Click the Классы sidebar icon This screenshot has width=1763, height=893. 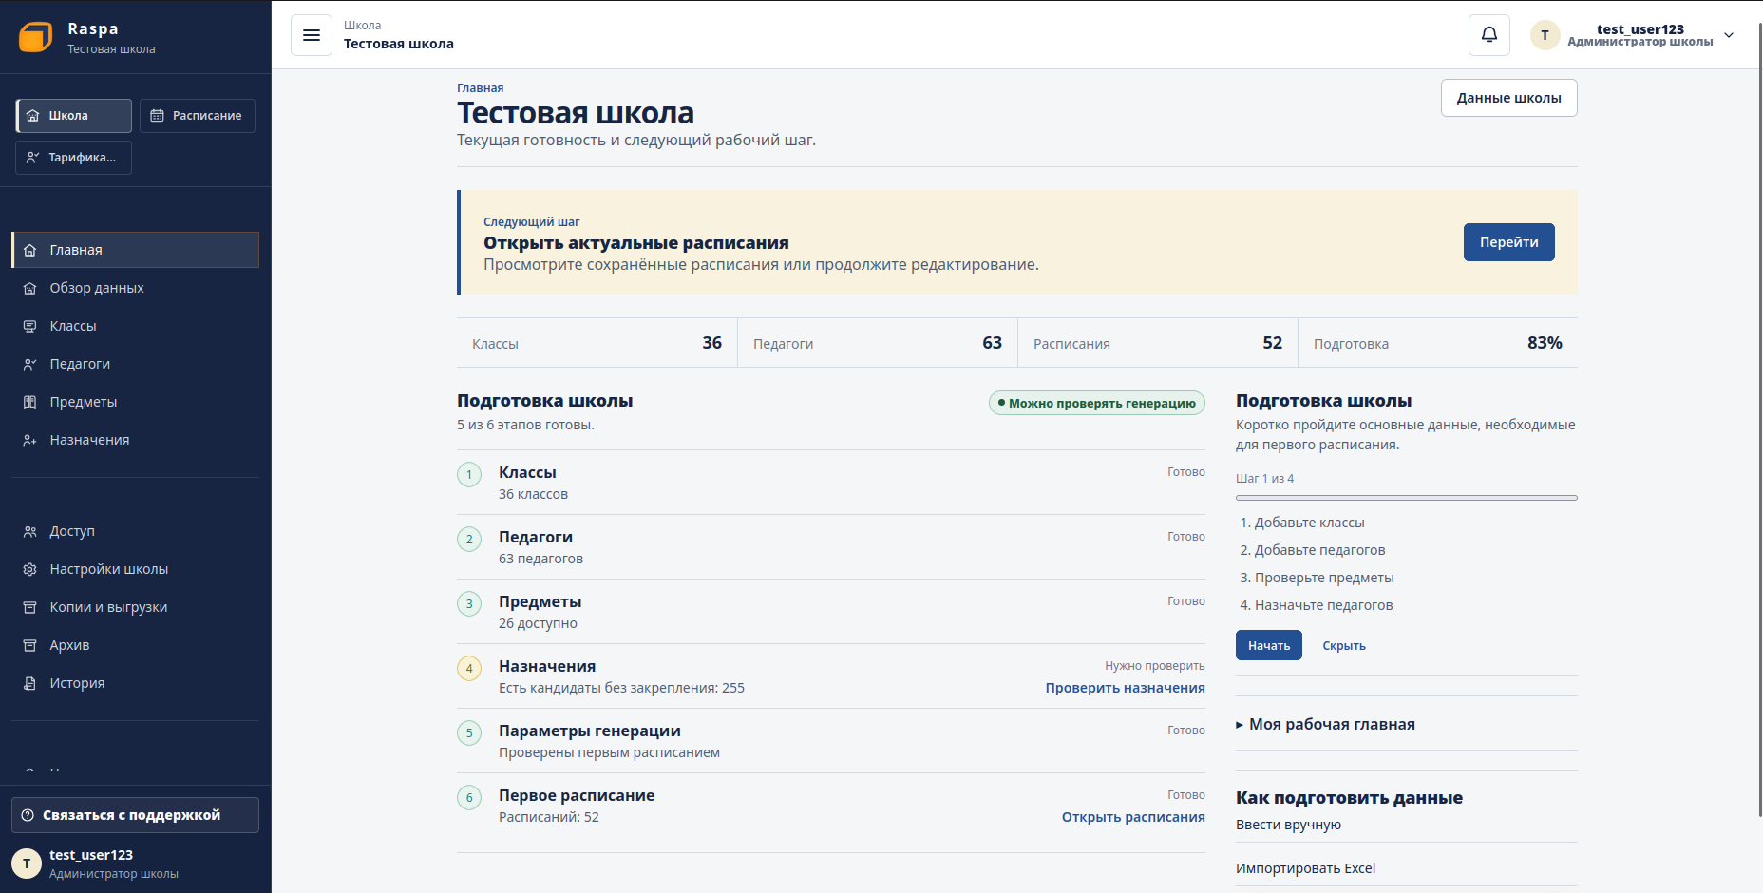30,326
